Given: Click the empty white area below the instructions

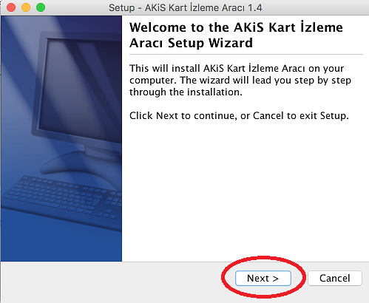Looking at the screenshot, I should pyautogui.click(x=246, y=192).
